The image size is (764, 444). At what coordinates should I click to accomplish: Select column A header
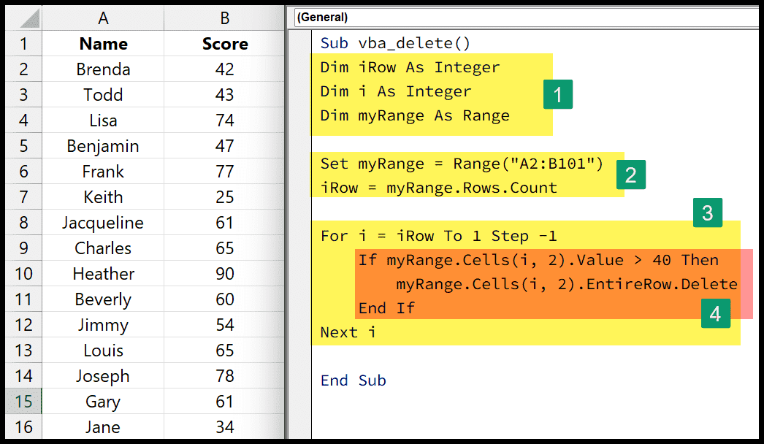point(103,18)
